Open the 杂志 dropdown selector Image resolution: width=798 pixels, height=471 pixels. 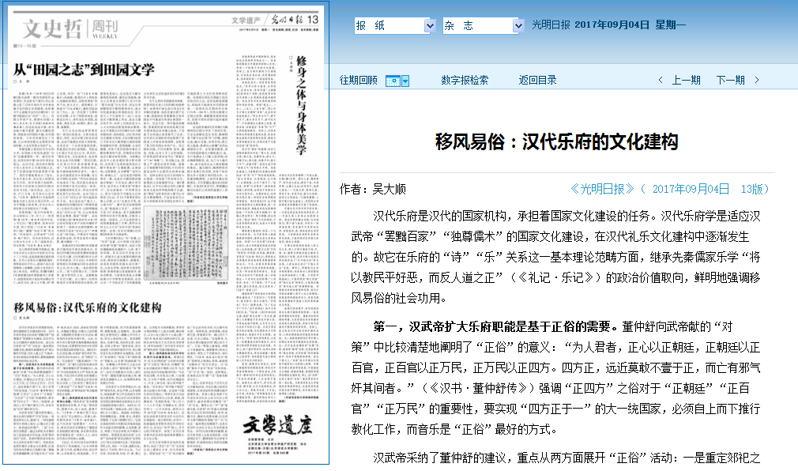(484, 25)
